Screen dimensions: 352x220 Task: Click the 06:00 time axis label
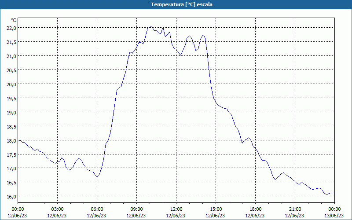(x=97, y=209)
